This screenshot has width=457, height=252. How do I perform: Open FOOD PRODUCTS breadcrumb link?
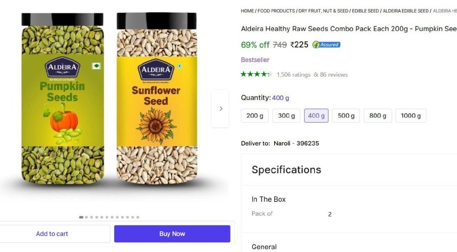click(x=276, y=11)
